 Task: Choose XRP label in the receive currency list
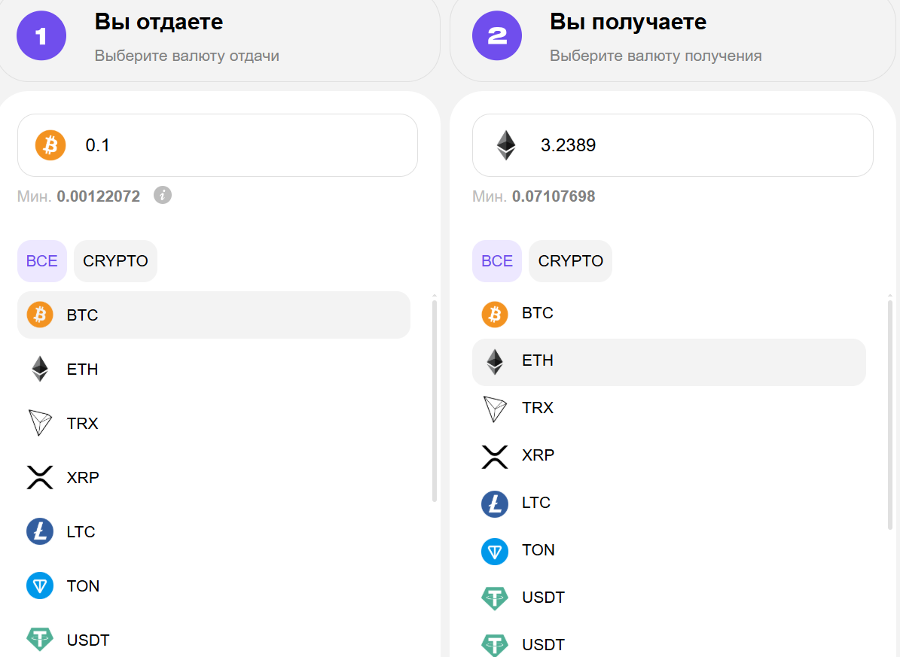coord(538,455)
